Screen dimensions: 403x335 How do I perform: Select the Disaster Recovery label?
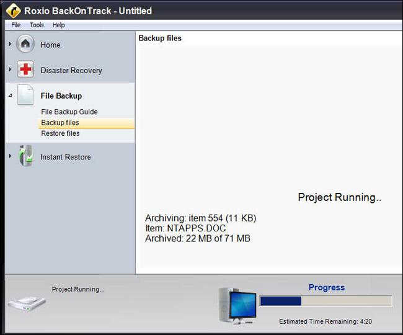[71, 70]
